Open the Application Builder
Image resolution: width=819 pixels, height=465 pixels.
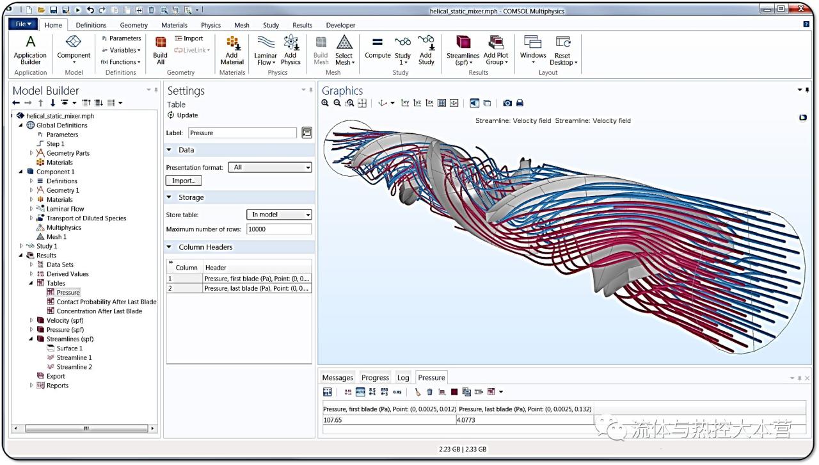coord(30,49)
